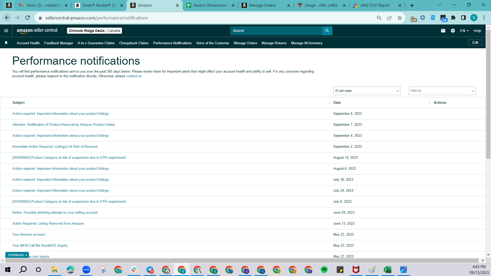Open Manage All Inventory menu item

(307, 43)
